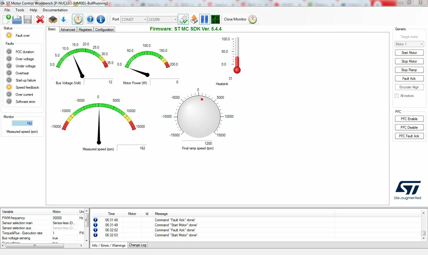
Task: Click the info icon of the 06:31:48 log entry
Action: pyautogui.click(x=95, y=220)
